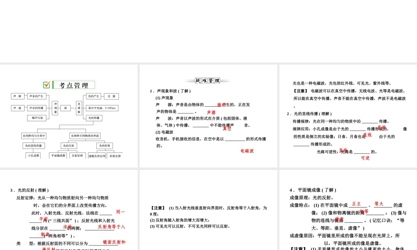Select the 透镜及其应用 box
This screenshot has width=417, height=250.
pos(97,156)
